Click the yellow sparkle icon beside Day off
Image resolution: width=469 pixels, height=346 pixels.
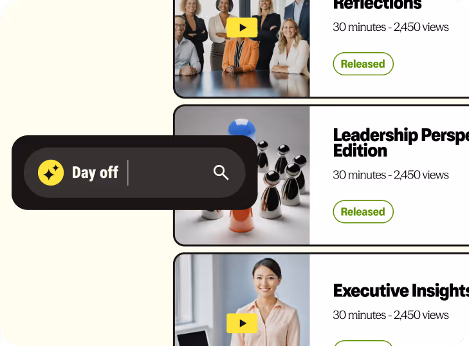(51, 173)
